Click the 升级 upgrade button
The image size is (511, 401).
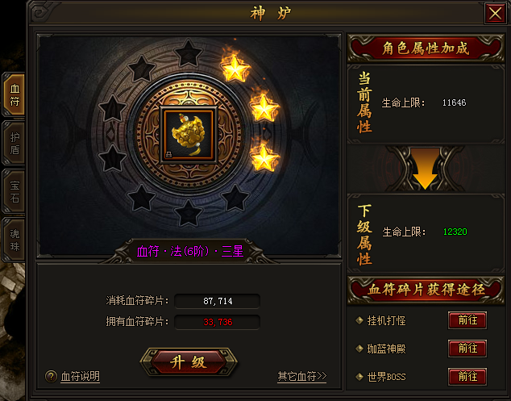point(189,362)
